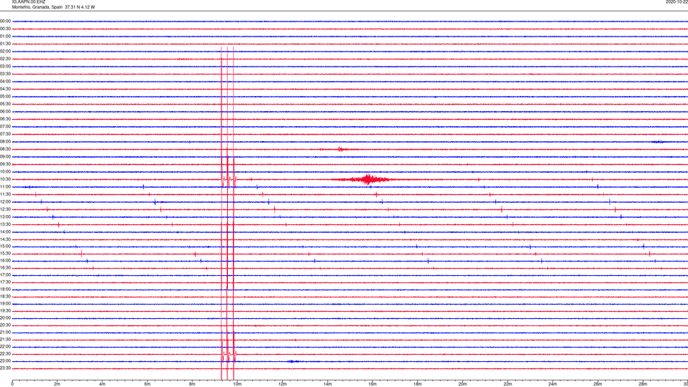Select the 08:30 trace time label
Viewport: 688px width, 387px height.
pyautogui.click(x=5, y=149)
